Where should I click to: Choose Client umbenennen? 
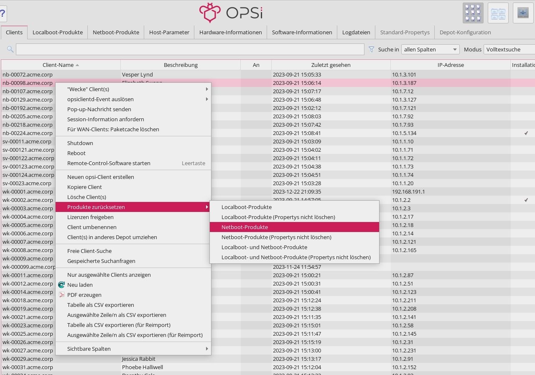133,227
